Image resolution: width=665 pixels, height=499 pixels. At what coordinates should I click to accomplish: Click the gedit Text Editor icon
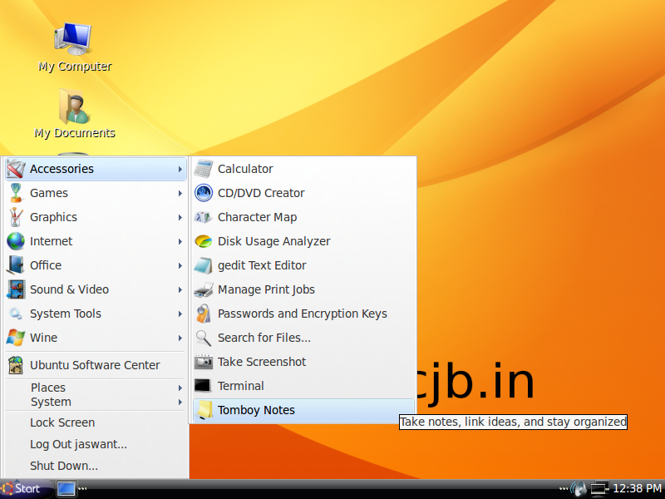204,265
